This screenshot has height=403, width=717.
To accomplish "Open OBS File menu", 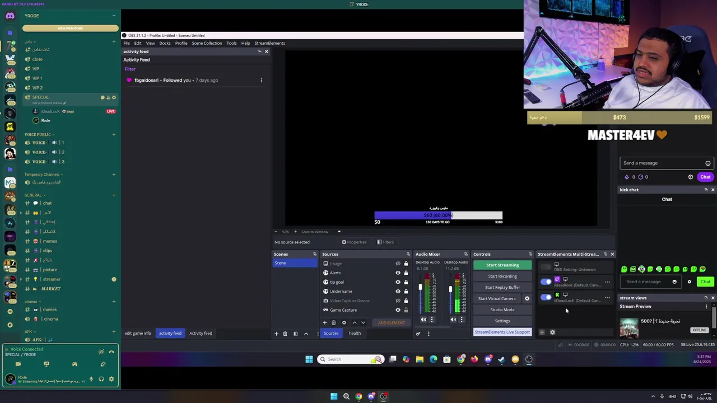I will coord(127,43).
